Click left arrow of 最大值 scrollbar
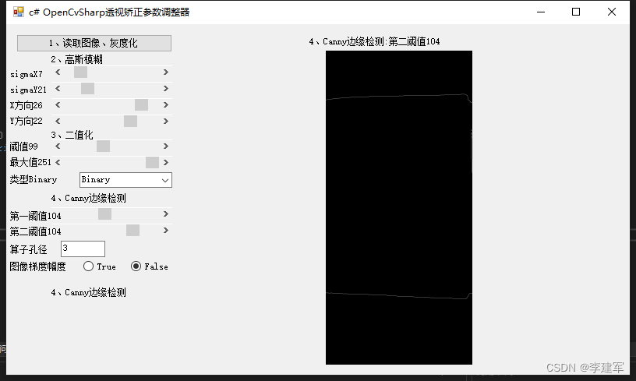Viewport: 636px width, 381px height. click(x=58, y=162)
